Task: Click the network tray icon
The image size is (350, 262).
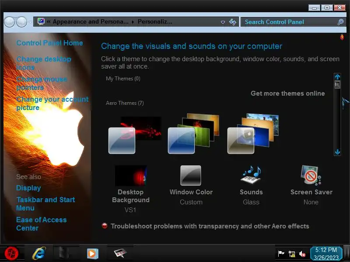Action: (x=292, y=254)
